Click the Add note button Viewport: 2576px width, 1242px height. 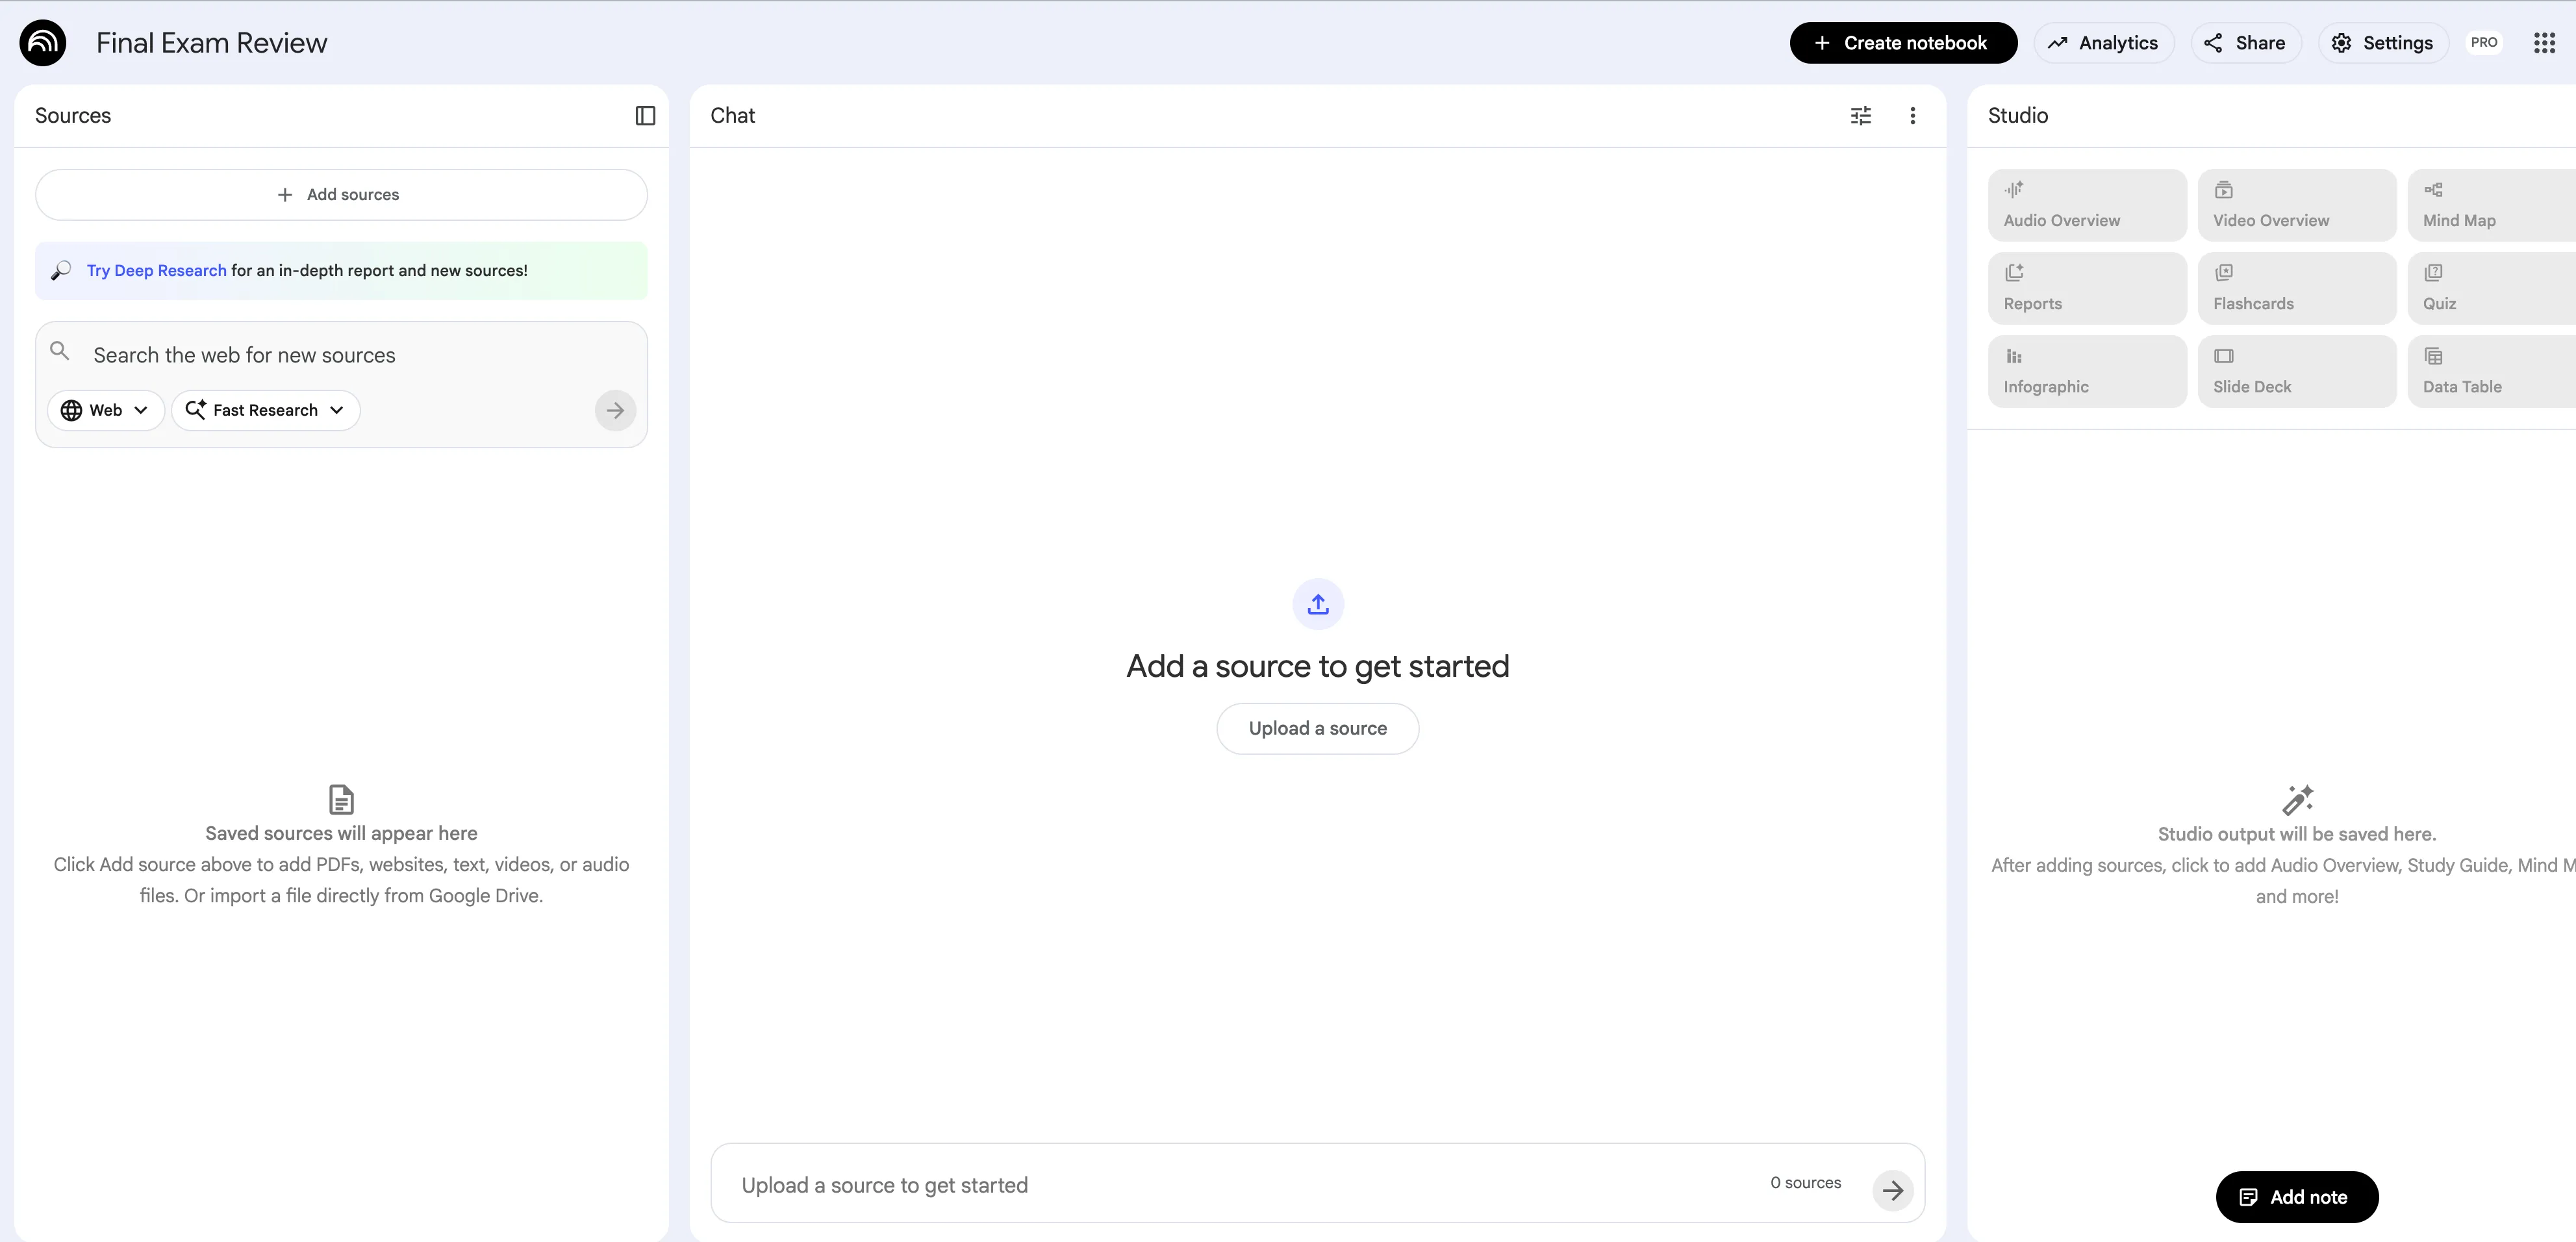[2296, 1197]
